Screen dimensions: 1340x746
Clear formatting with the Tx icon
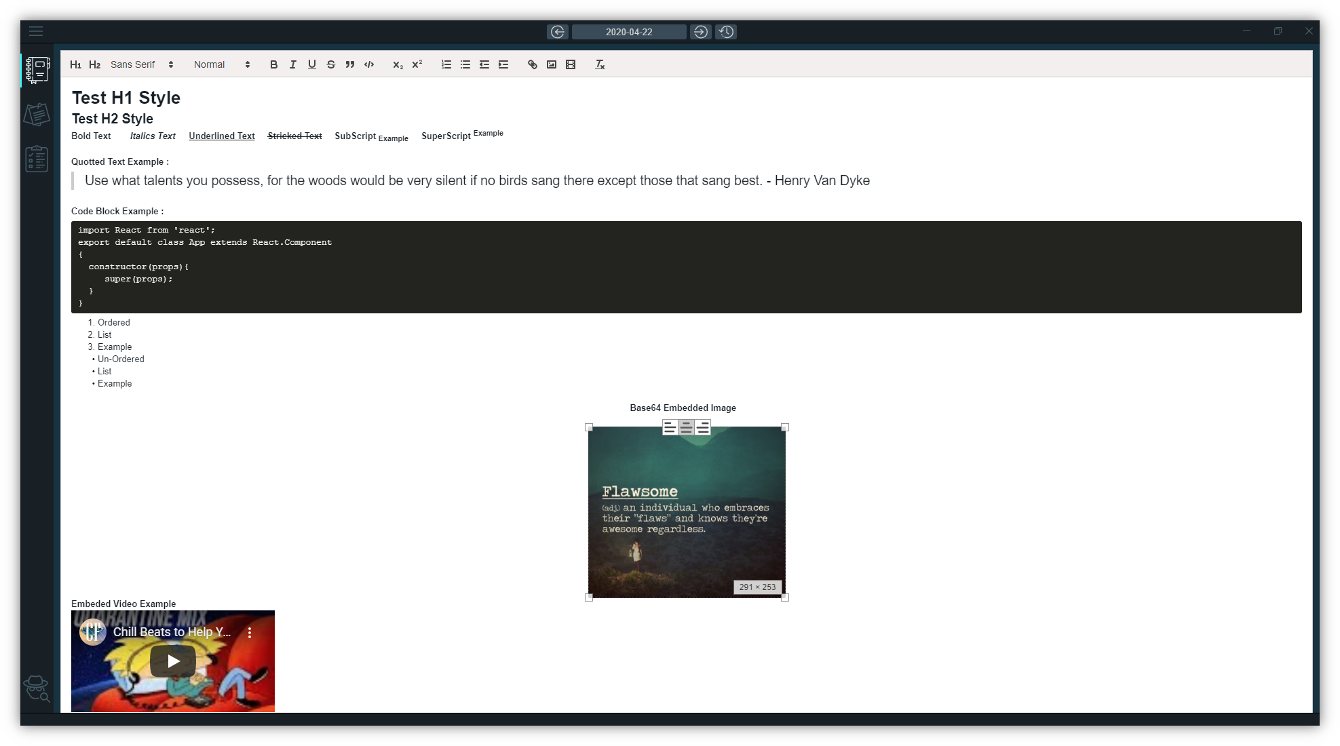[600, 64]
